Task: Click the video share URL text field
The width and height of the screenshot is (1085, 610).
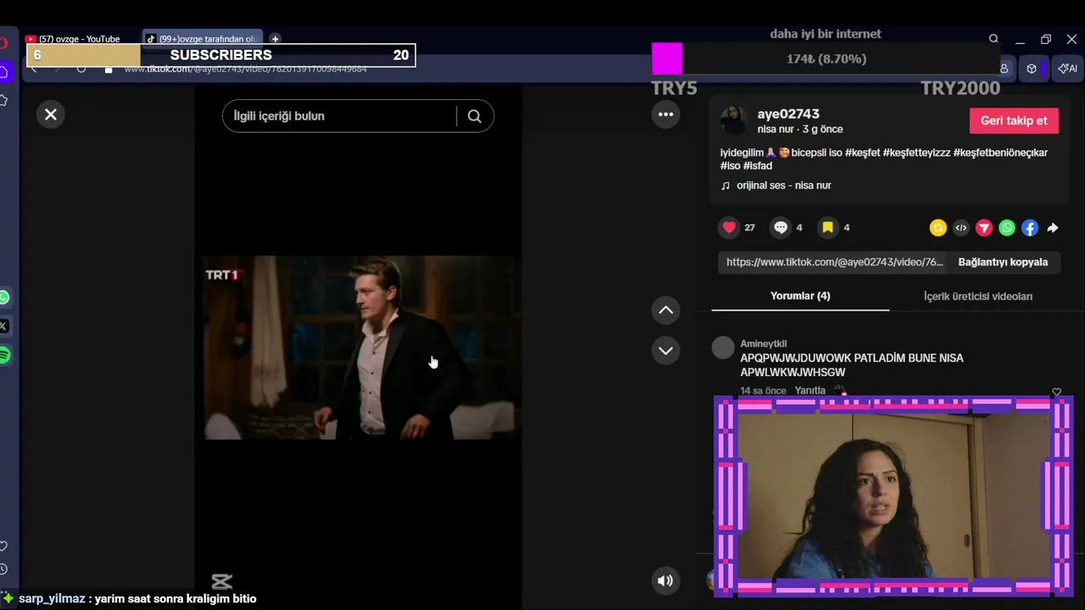Action: [834, 262]
